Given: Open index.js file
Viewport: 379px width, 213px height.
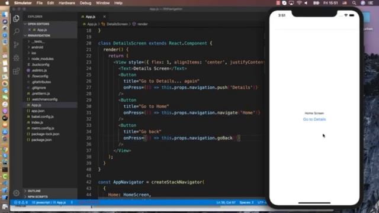Looking at the screenshot, I should coord(37,122).
